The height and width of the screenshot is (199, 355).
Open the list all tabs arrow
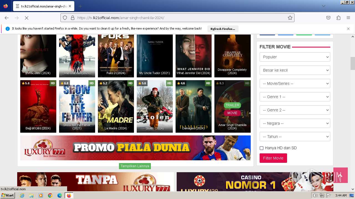[323, 6]
